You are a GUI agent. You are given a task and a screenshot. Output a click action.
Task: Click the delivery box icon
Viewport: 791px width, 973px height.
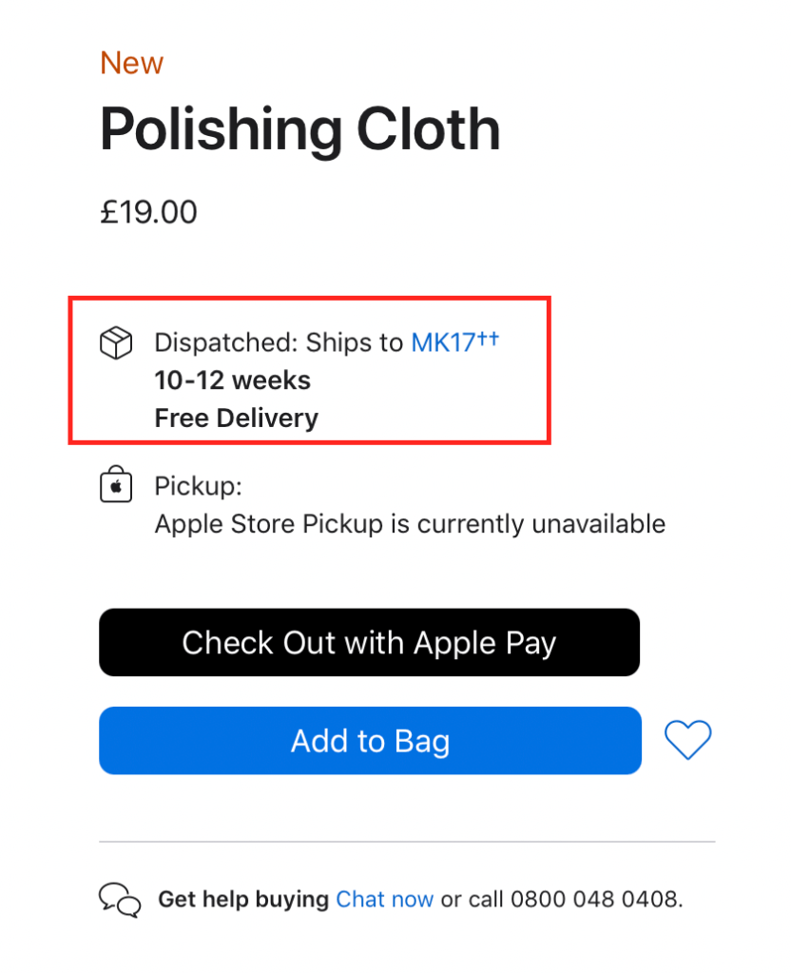(x=115, y=343)
